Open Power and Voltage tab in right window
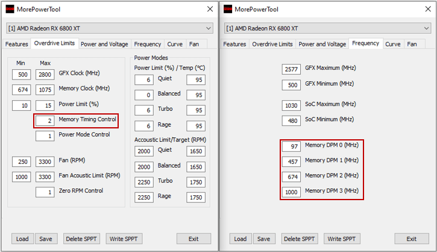 pyautogui.click(x=322, y=44)
